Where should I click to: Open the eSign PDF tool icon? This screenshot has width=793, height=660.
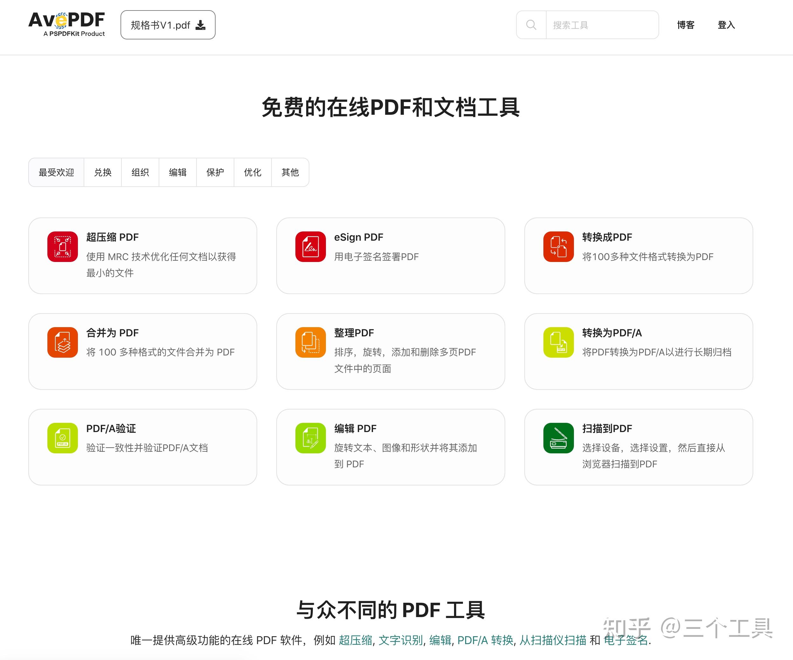310,247
